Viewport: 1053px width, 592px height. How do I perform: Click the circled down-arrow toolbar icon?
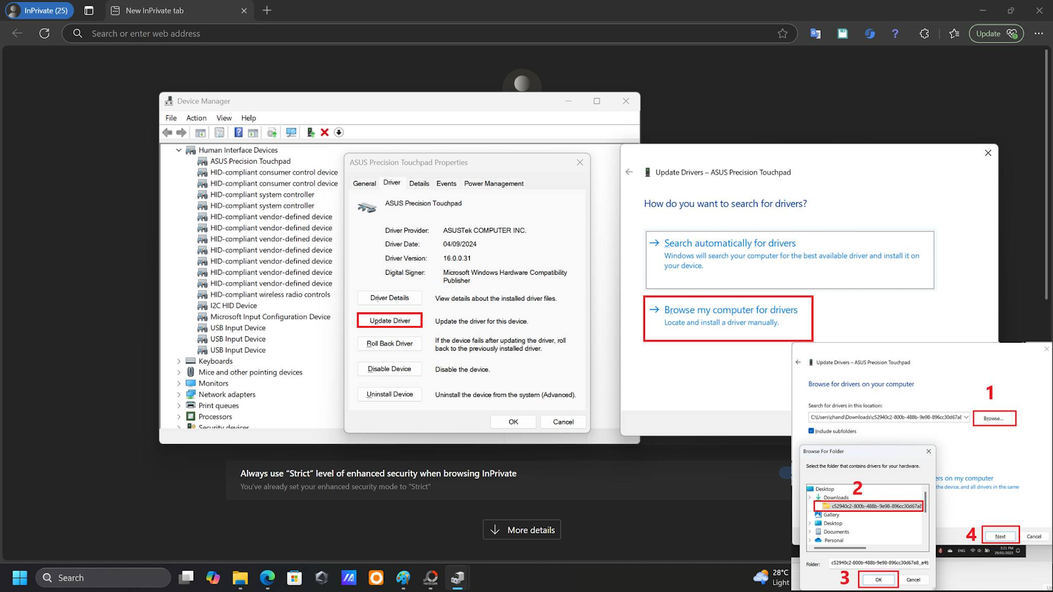pyautogui.click(x=339, y=132)
